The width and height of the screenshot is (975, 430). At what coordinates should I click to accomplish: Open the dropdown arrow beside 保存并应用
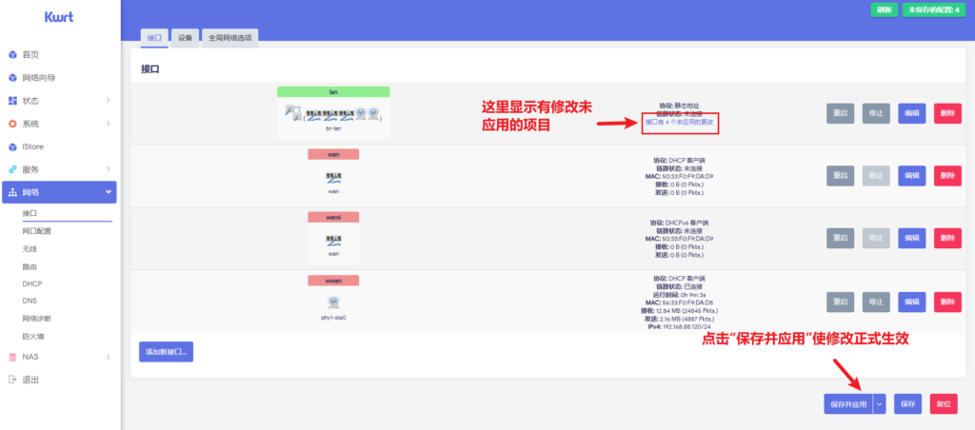[879, 404]
